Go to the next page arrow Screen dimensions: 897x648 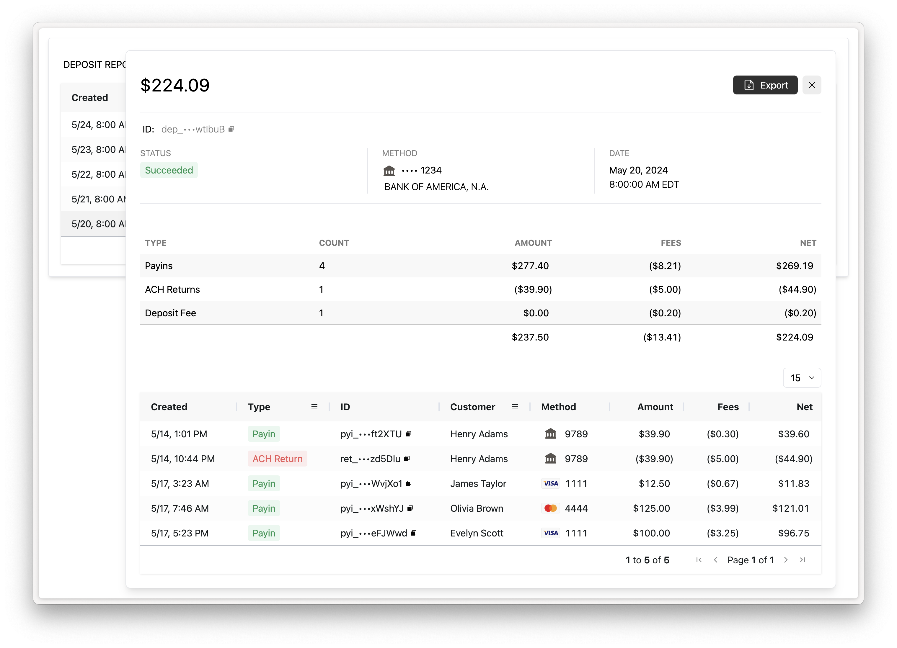(x=786, y=560)
